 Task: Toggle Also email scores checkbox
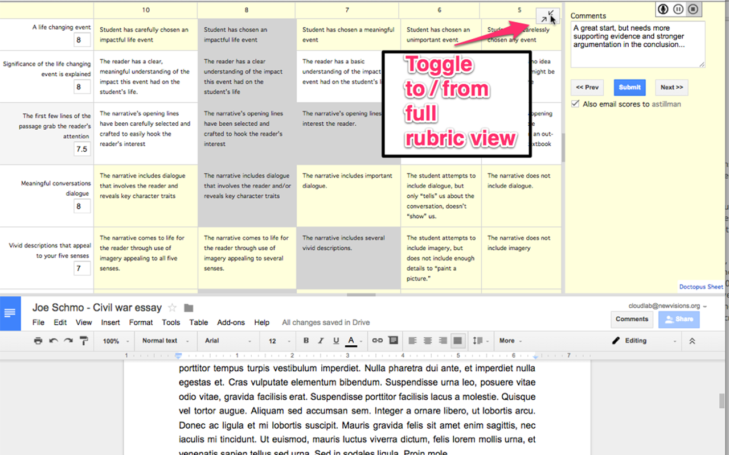(x=575, y=104)
